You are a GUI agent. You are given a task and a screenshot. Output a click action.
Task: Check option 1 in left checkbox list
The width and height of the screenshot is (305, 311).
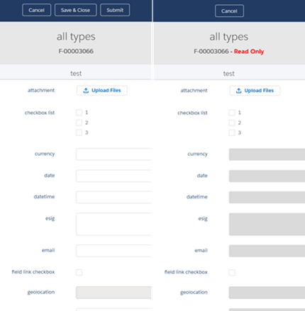[x=79, y=113]
